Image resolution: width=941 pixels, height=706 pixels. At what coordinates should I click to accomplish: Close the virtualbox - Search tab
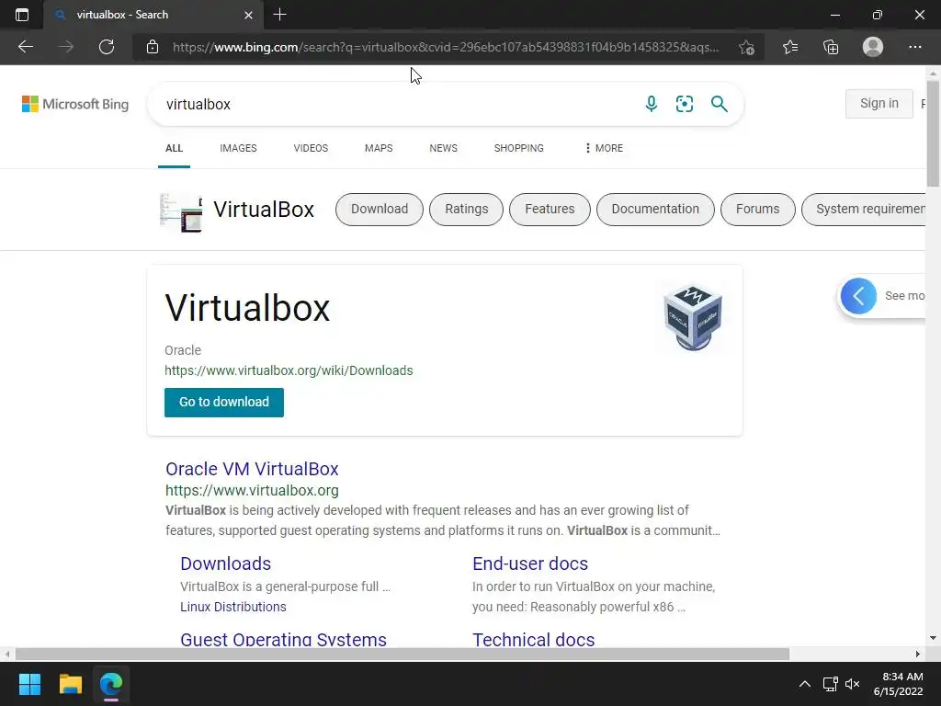(x=248, y=15)
